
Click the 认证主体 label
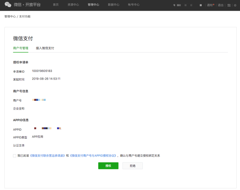[x=19, y=146]
